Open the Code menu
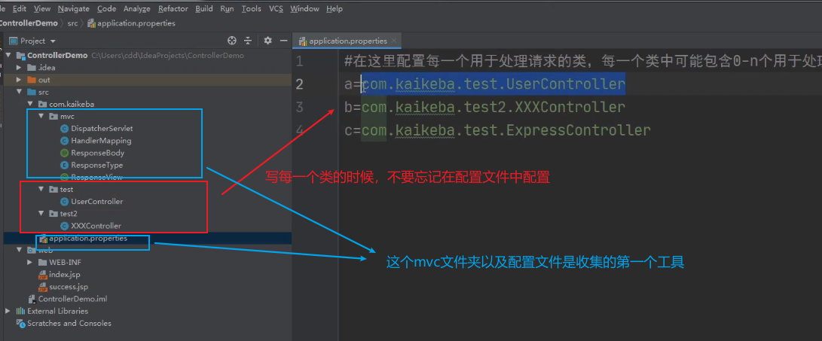This screenshot has height=341, width=822. (x=106, y=9)
